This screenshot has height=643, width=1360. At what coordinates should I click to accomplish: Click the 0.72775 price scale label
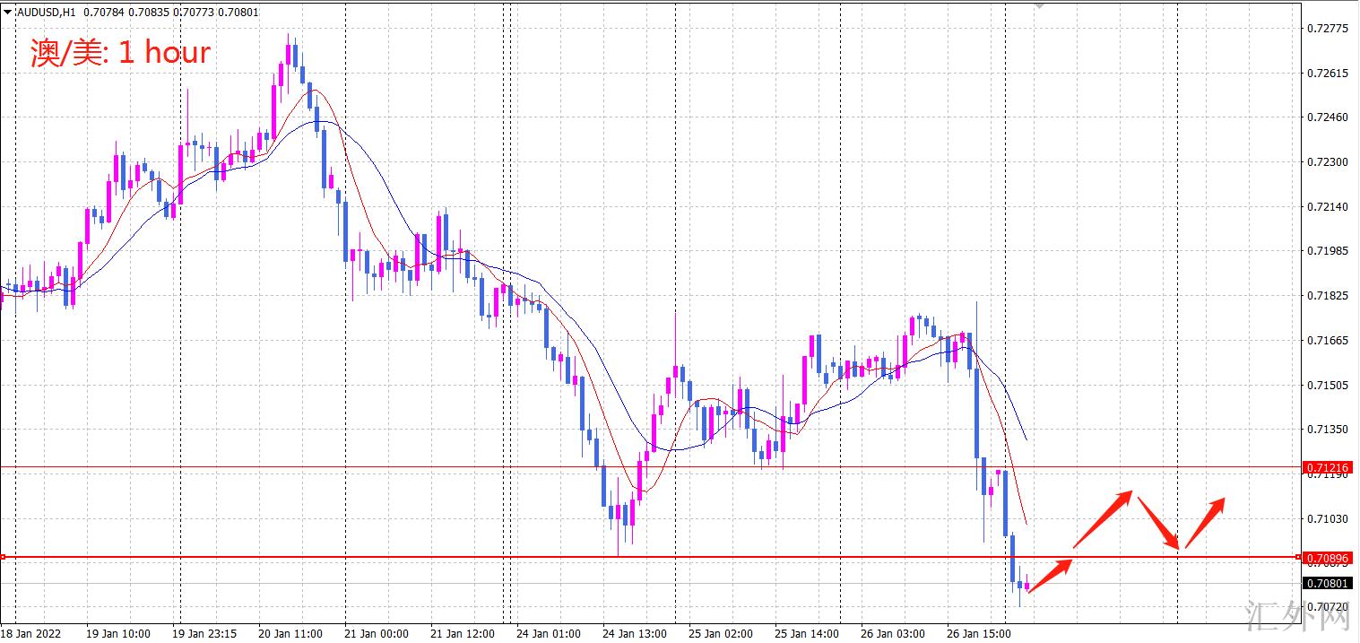coord(1327,29)
